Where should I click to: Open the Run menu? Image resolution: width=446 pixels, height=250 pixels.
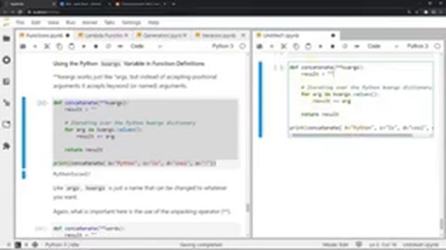coord(70,22)
